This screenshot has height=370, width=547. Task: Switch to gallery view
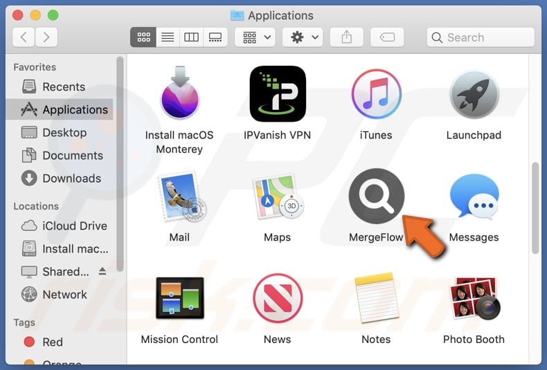click(215, 37)
